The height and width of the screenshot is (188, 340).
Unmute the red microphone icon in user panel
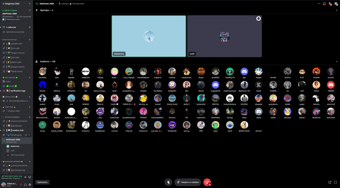pyautogui.click(x=21, y=185)
